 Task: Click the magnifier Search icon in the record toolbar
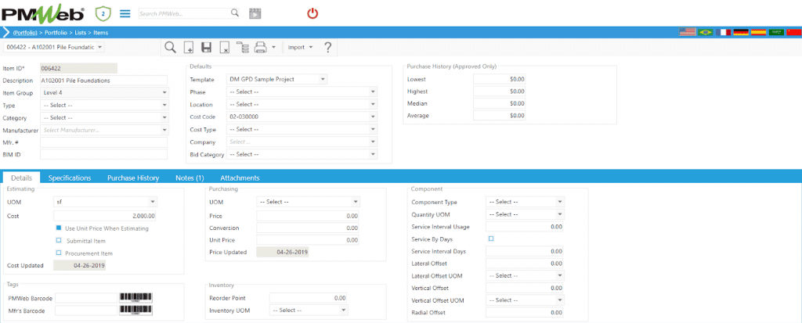tap(170, 48)
